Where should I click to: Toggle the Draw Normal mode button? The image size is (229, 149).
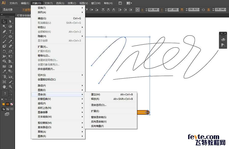(4, 109)
